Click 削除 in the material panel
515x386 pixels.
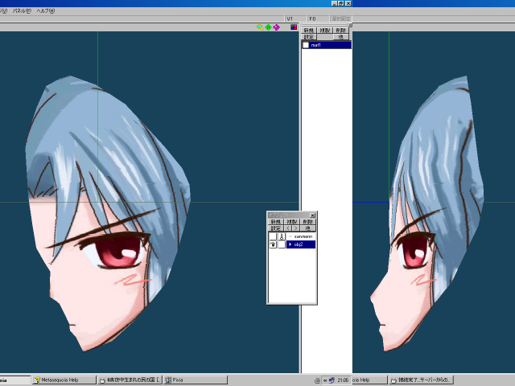tap(341, 31)
